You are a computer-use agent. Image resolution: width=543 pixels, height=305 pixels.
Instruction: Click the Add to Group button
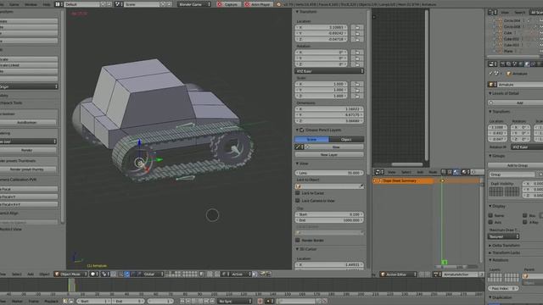coord(517,165)
